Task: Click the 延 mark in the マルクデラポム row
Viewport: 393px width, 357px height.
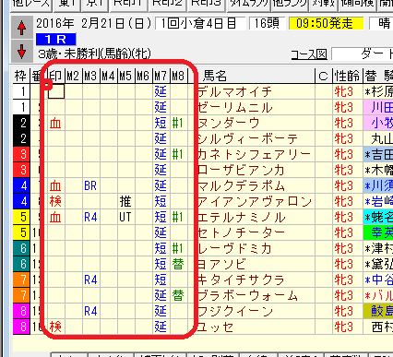Action: [x=161, y=185]
